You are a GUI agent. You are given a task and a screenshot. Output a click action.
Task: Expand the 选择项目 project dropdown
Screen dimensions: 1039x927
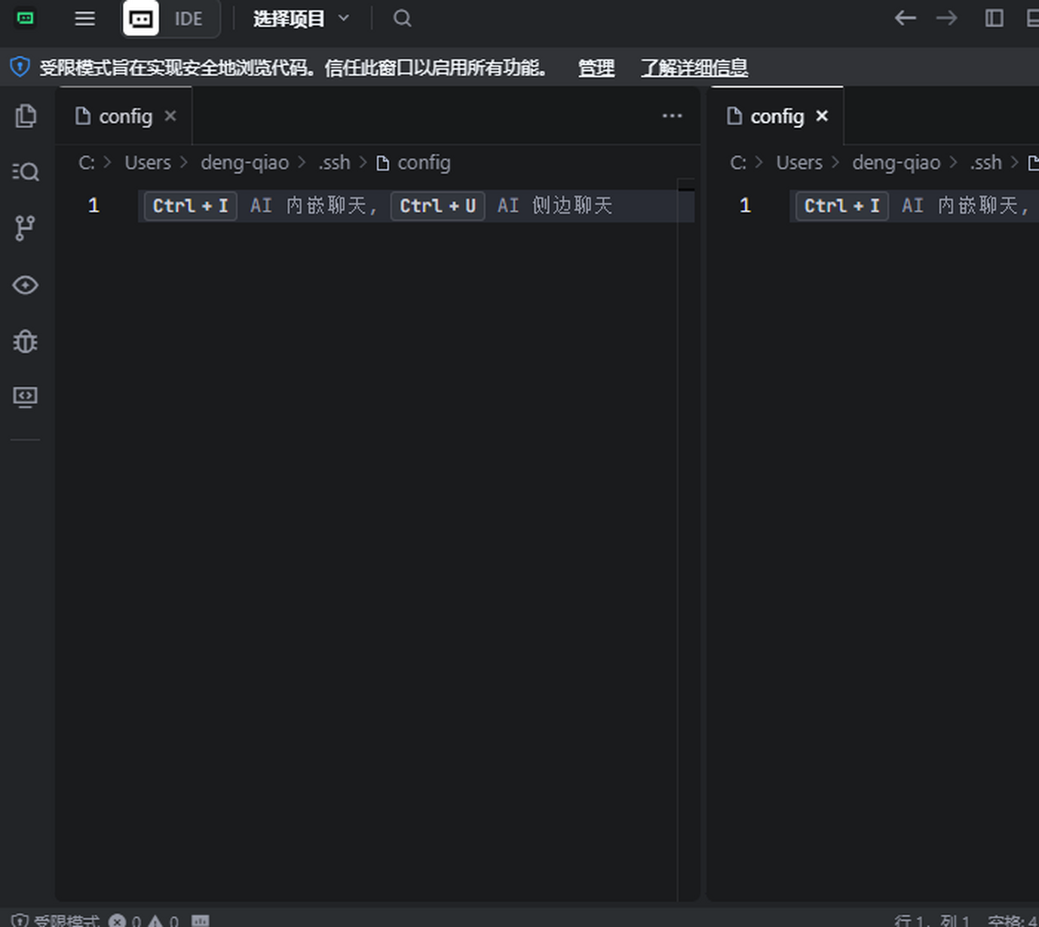click(300, 18)
